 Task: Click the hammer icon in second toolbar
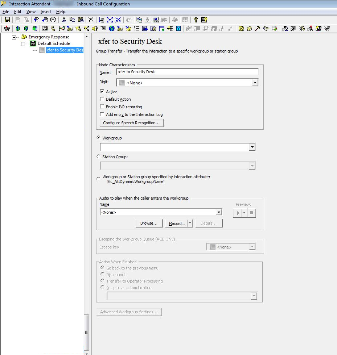coord(258,29)
